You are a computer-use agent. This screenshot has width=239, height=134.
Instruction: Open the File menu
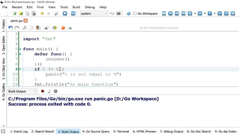coord(5,7)
